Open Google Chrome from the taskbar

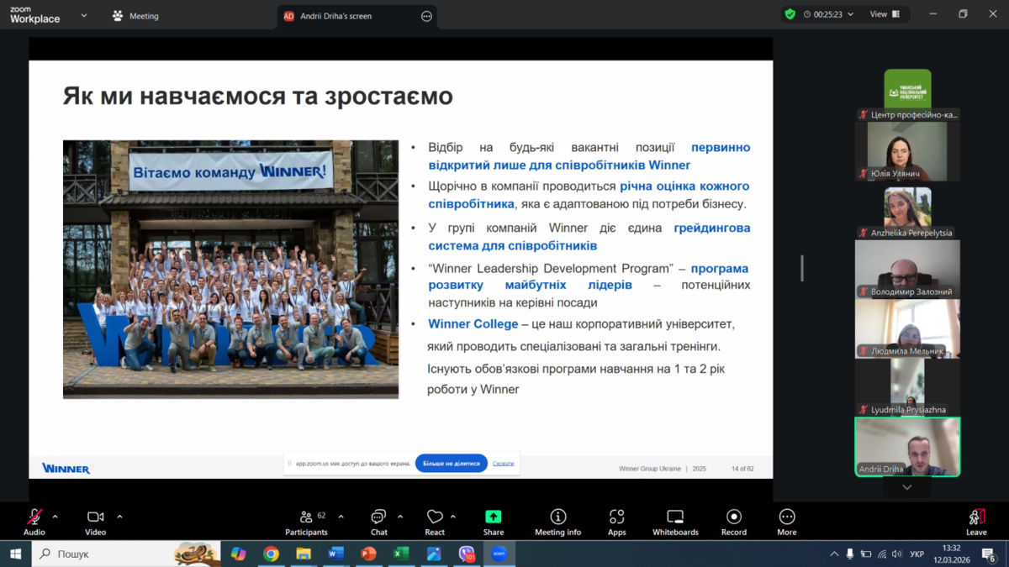[x=271, y=554]
